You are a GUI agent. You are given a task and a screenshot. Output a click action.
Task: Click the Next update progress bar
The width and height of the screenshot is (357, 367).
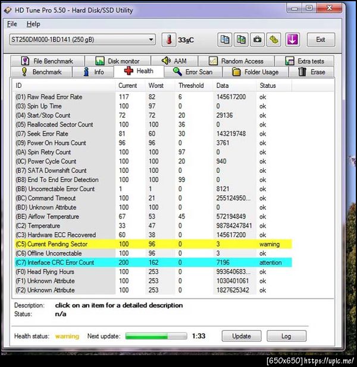156,336
